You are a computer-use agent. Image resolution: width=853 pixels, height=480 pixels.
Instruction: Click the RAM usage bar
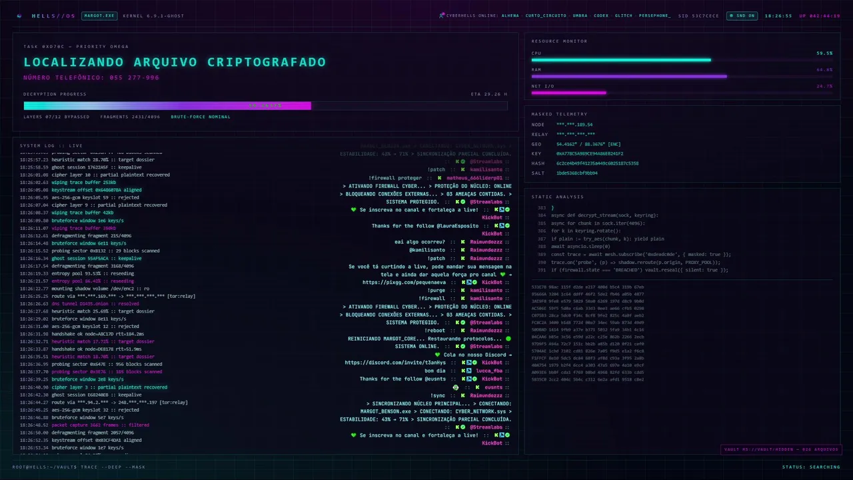[682, 77]
